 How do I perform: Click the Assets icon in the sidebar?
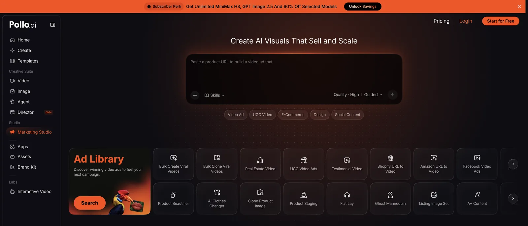pyautogui.click(x=12, y=156)
